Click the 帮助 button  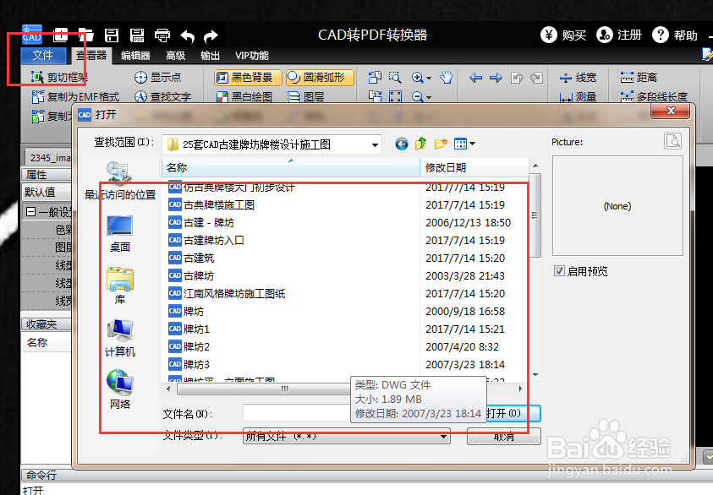[x=675, y=35]
